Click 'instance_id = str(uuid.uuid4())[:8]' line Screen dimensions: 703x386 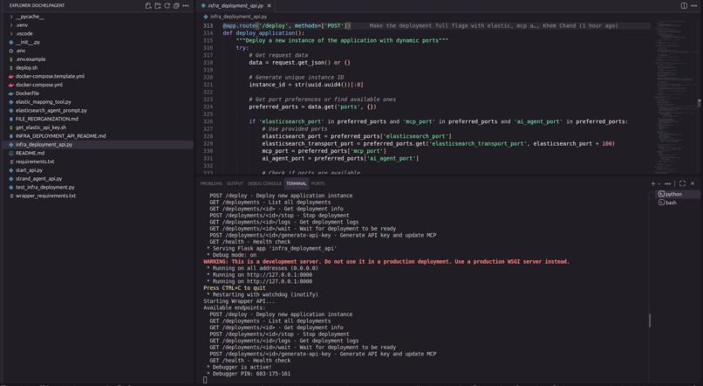[306, 85]
